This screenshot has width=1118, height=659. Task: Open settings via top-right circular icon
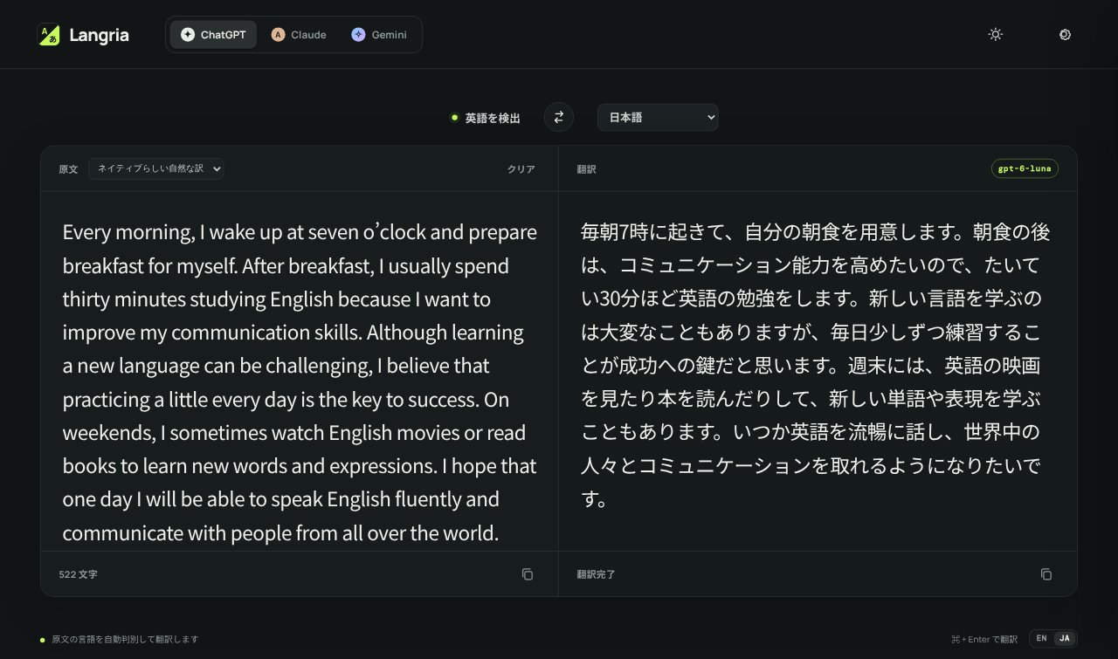point(1065,35)
